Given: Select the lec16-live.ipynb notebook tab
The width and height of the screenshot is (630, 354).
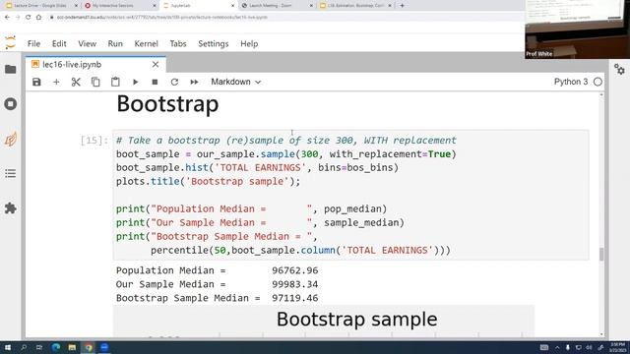Looking at the screenshot, I should point(95,65).
